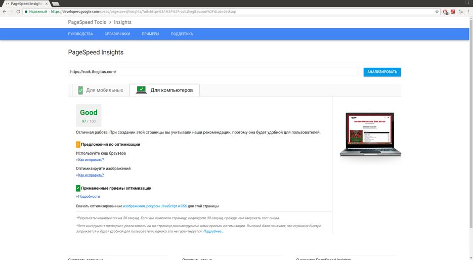This screenshot has height=260, width=473.
Task: Open the green extension icon in toolbar
Action: pyautogui.click(x=461, y=12)
